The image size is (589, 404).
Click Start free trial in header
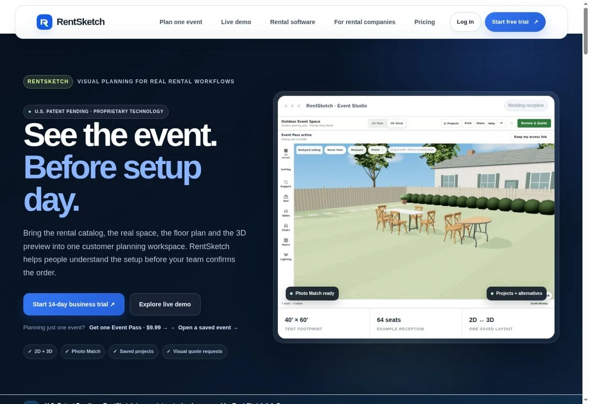[x=515, y=22]
